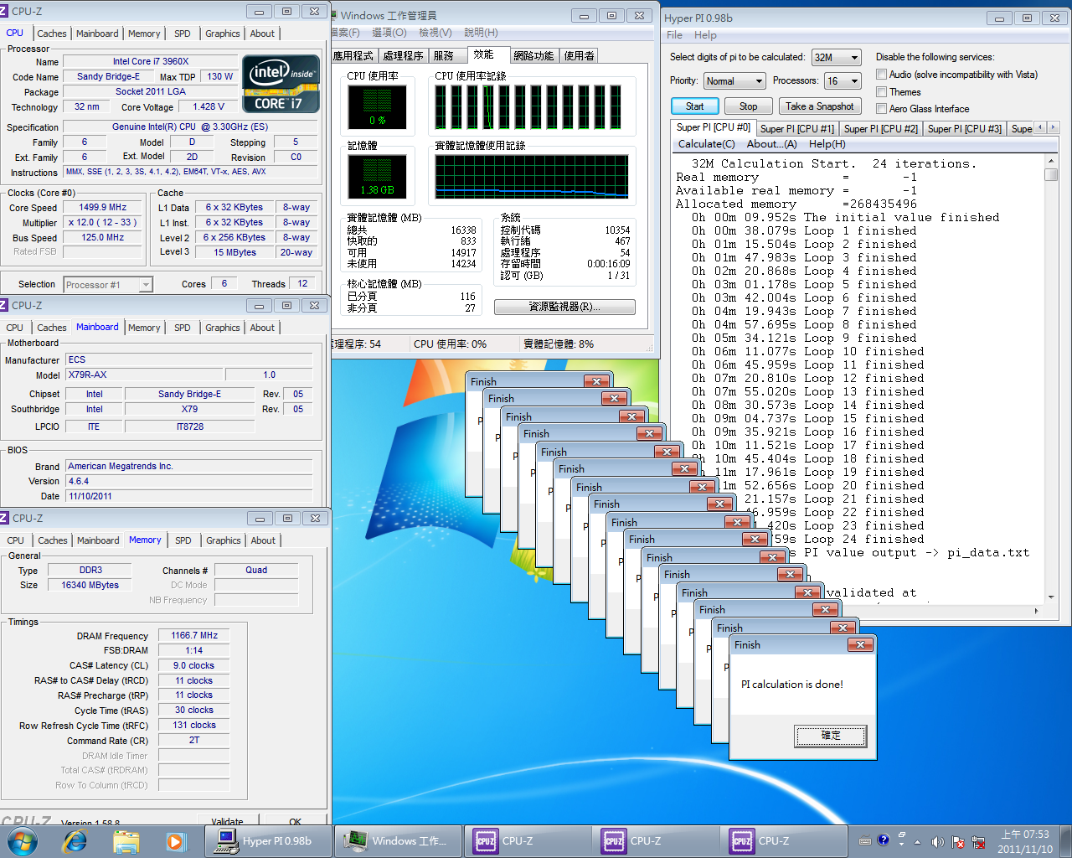Enable Audio service disable checkbox

pos(881,75)
